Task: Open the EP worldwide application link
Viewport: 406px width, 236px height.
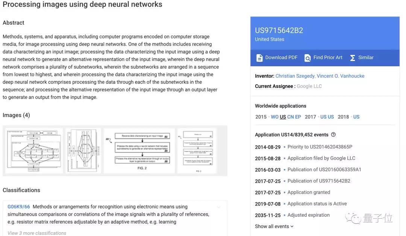Action: coord(298,117)
